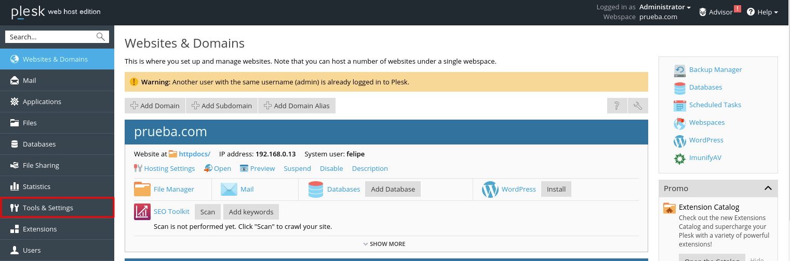
Task: Click the WordPress logo in domain panel
Action: (490, 190)
